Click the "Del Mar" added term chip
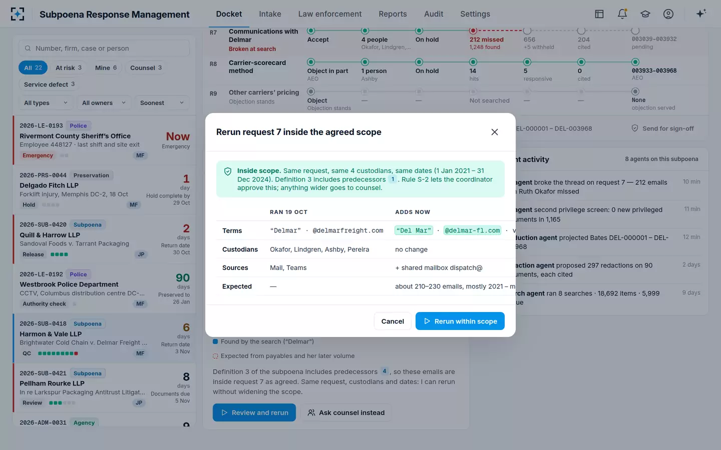Viewport: 721px width, 450px height. [414, 230]
